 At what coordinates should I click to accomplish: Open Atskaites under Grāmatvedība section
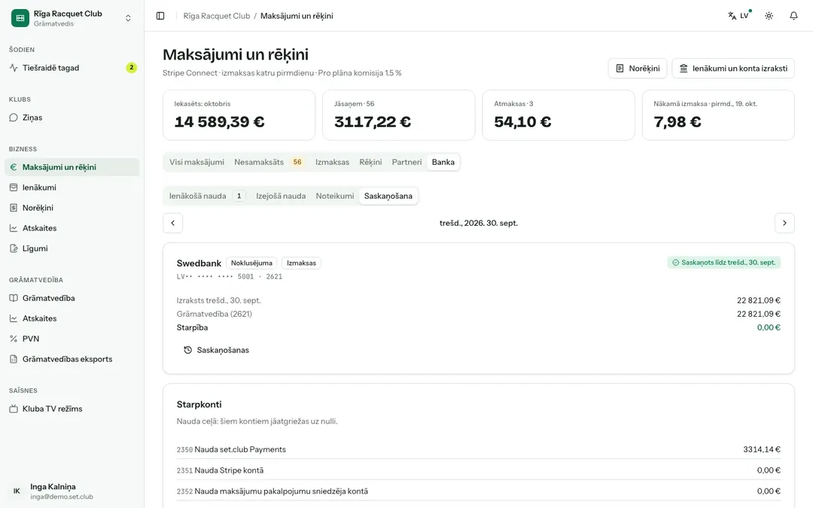point(72,318)
